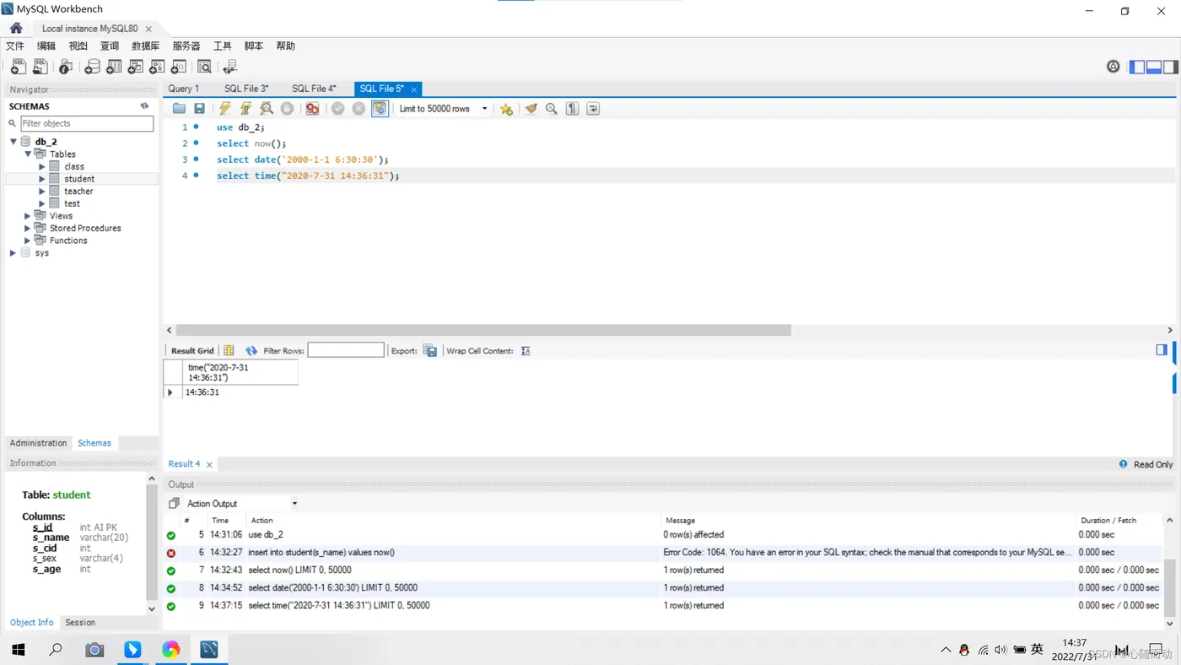
Task: Collapse the db_2 schema node
Action: coord(13,142)
